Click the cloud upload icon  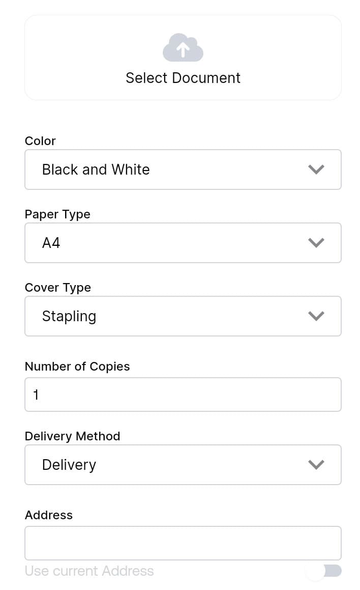pos(183,48)
